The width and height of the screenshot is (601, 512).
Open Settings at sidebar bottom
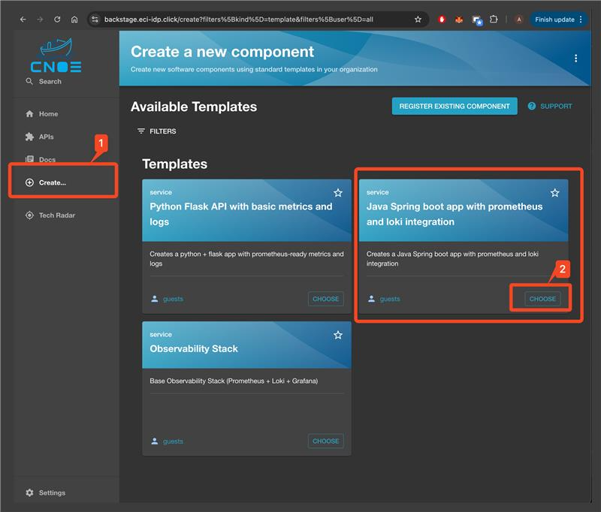52,492
